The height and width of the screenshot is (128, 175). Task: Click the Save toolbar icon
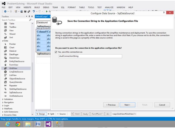(25, 11)
